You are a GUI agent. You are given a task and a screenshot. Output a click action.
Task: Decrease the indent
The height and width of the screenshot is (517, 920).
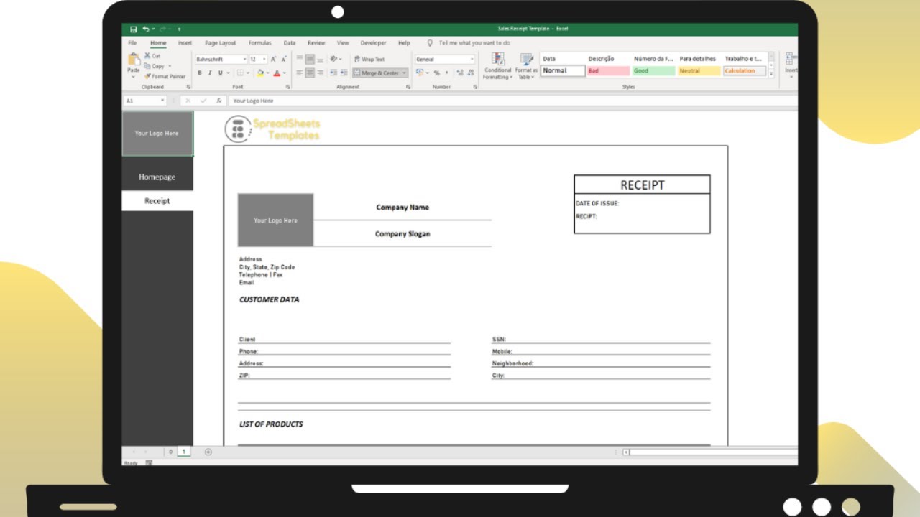(x=333, y=73)
